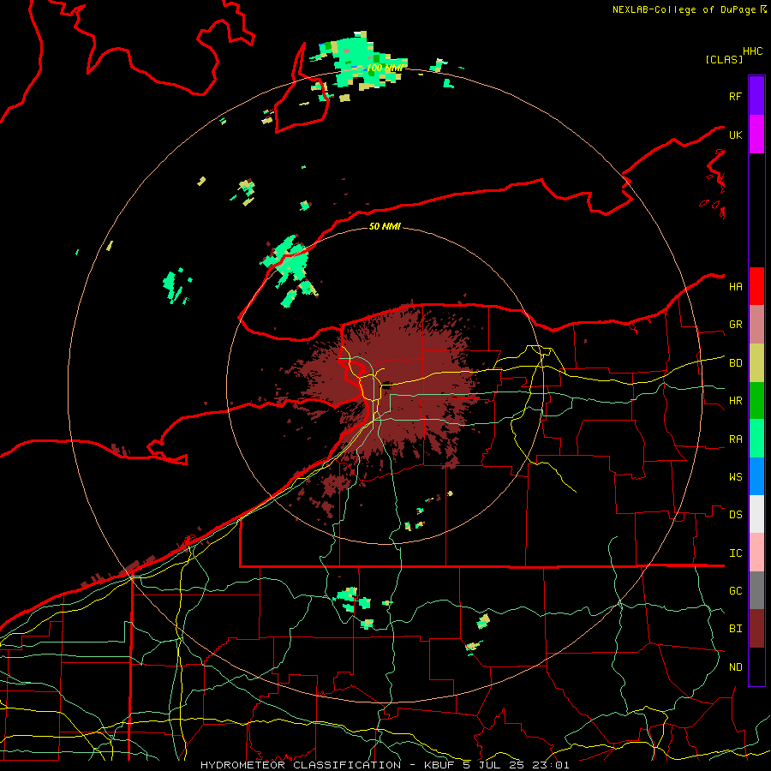771x771 pixels.
Task: Click the 50 NMI range ring label
Action: click(x=385, y=226)
